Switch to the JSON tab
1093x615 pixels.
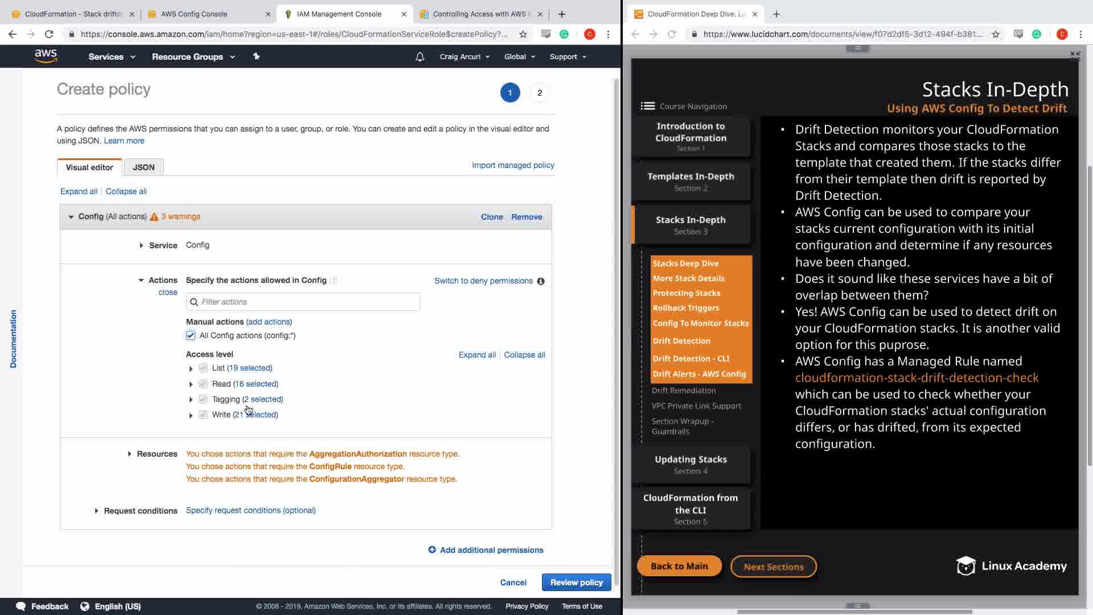click(143, 167)
